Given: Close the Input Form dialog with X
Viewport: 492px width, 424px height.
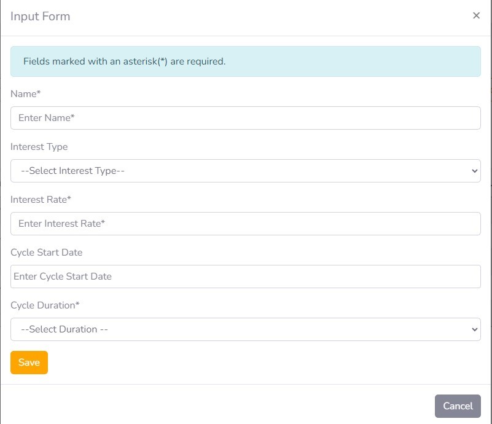Looking at the screenshot, I should pos(476,16).
